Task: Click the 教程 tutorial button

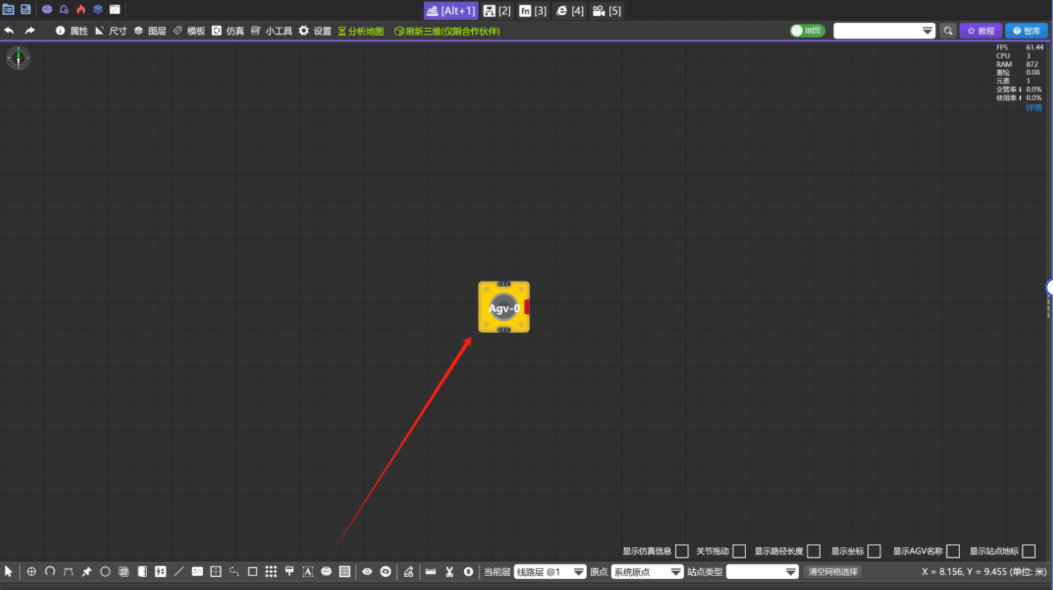Action: pyautogui.click(x=980, y=31)
